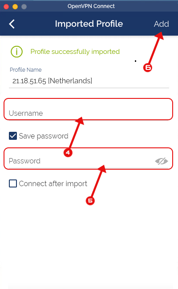Viewport: 178px width, 289px height.
Task: Click the OpenVPN Connect title bar text
Action: pyautogui.click(x=91, y=6)
